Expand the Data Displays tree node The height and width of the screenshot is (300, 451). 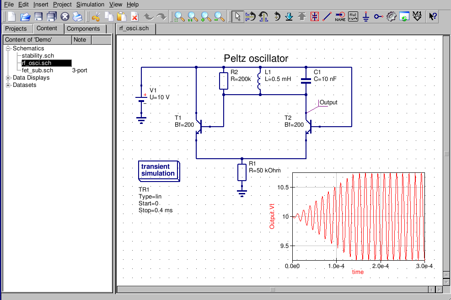[8, 78]
